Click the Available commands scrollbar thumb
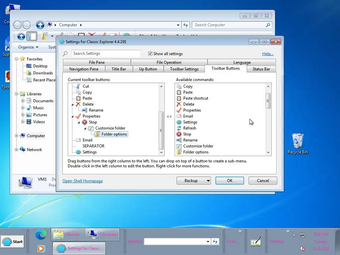Image resolution: width=340 pixels, height=255 pixels. click(268, 101)
